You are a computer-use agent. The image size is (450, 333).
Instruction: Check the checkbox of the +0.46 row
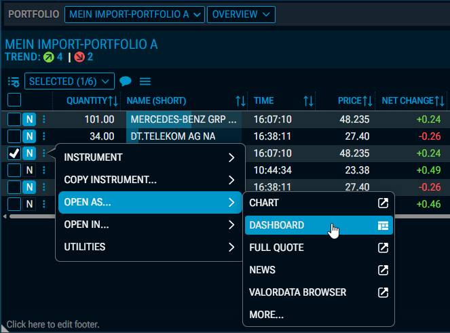[x=14, y=204]
